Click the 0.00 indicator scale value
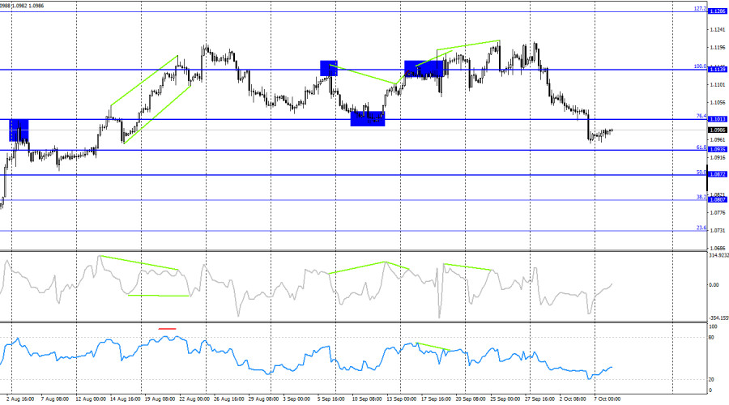Viewport: 729px width, 405px height. click(714, 284)
